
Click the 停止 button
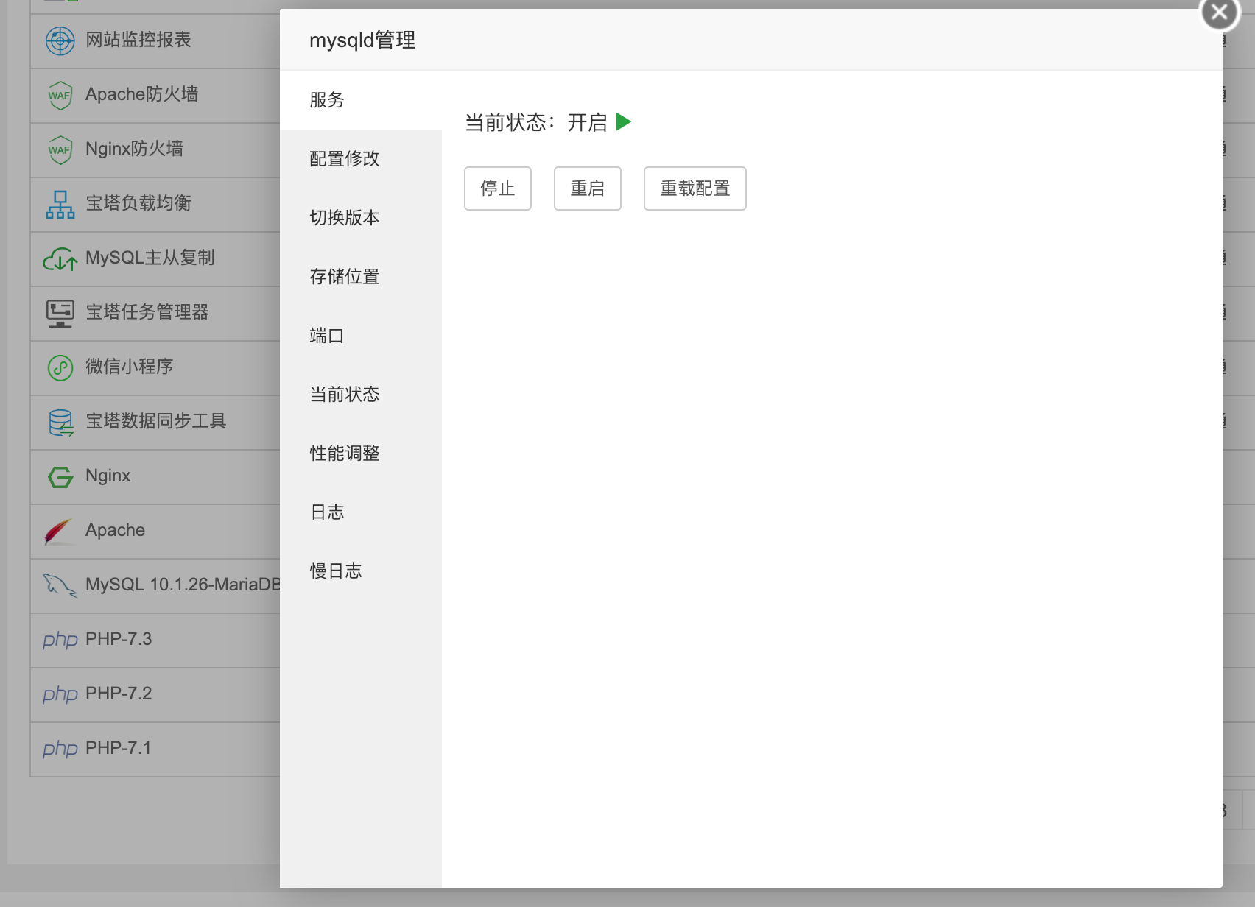click(498, 188)
